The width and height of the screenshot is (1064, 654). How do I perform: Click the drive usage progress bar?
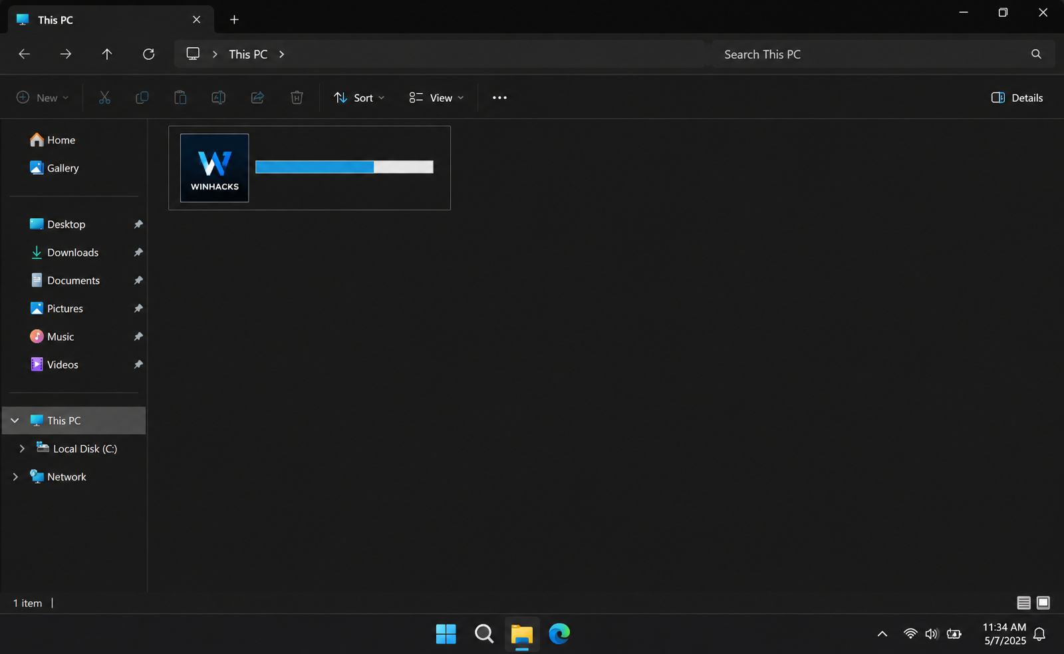click(344, 167)
